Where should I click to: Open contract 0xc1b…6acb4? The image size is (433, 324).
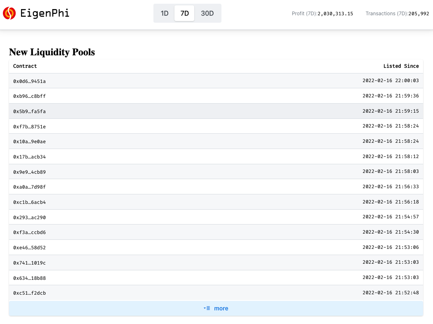(30, 202)
